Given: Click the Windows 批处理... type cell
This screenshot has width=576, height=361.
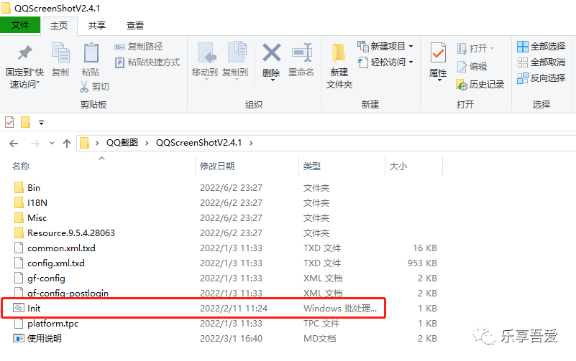Looking at the screenshot, I should click(340, 308).
